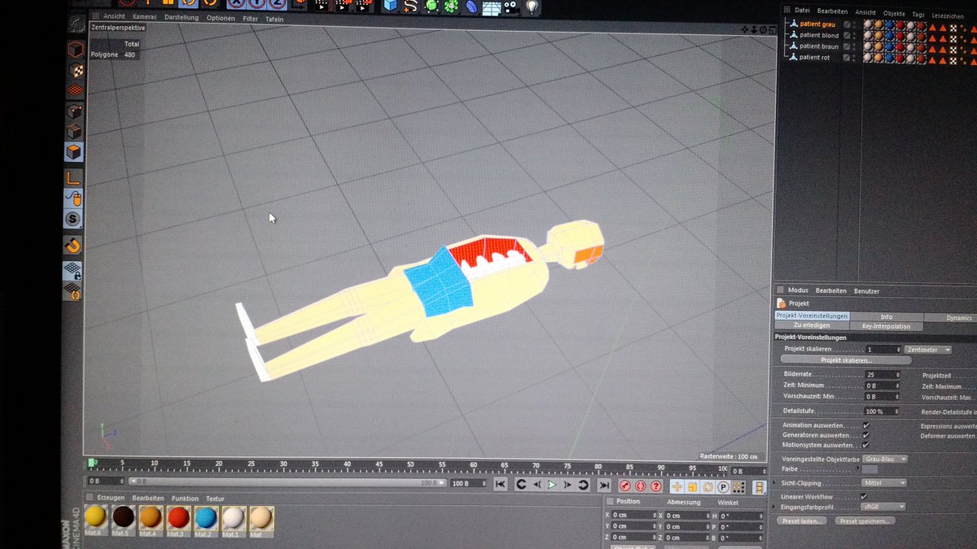Open the sRGB Eingangsfarbprofil dropdown
The width and height of the screenshot is (977, 549).
885,506
